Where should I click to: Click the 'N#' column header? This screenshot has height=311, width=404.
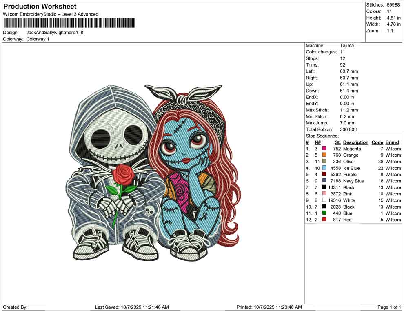coord(317,142)
